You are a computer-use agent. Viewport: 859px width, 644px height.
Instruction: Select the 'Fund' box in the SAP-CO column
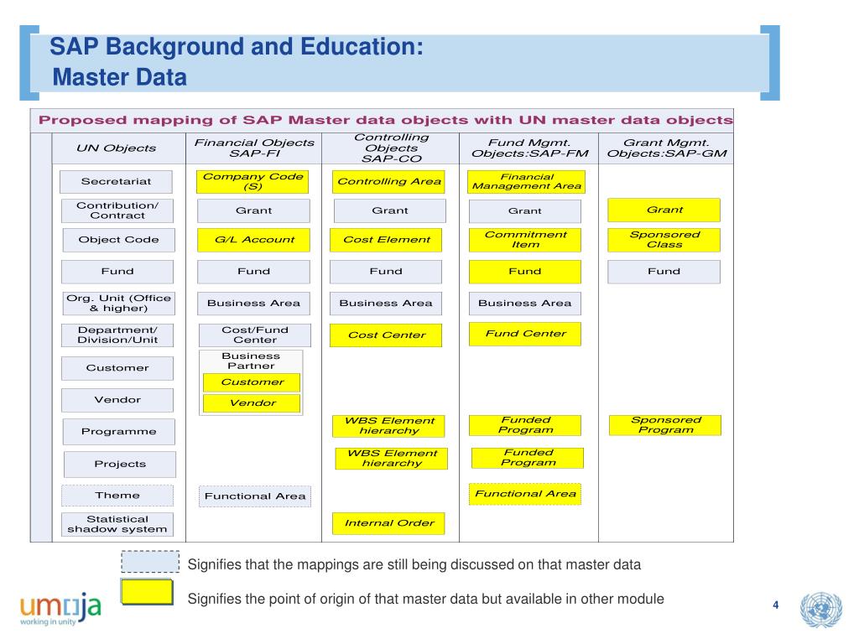386,272
